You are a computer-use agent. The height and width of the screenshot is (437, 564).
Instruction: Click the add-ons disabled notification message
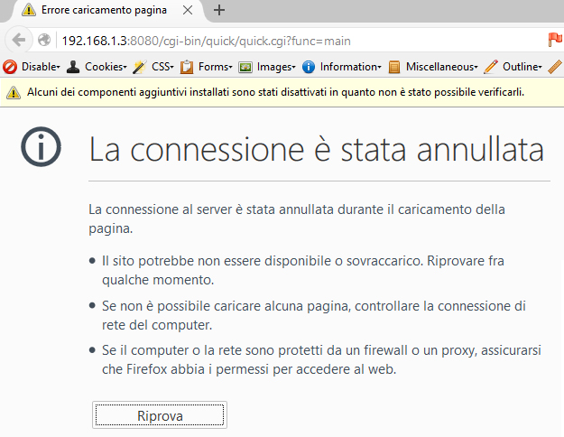275,92
